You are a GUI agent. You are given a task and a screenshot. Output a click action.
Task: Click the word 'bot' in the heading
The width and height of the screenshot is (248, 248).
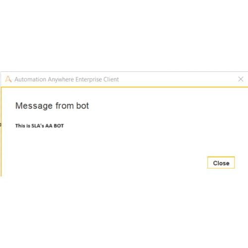click(x=82, y=106)
